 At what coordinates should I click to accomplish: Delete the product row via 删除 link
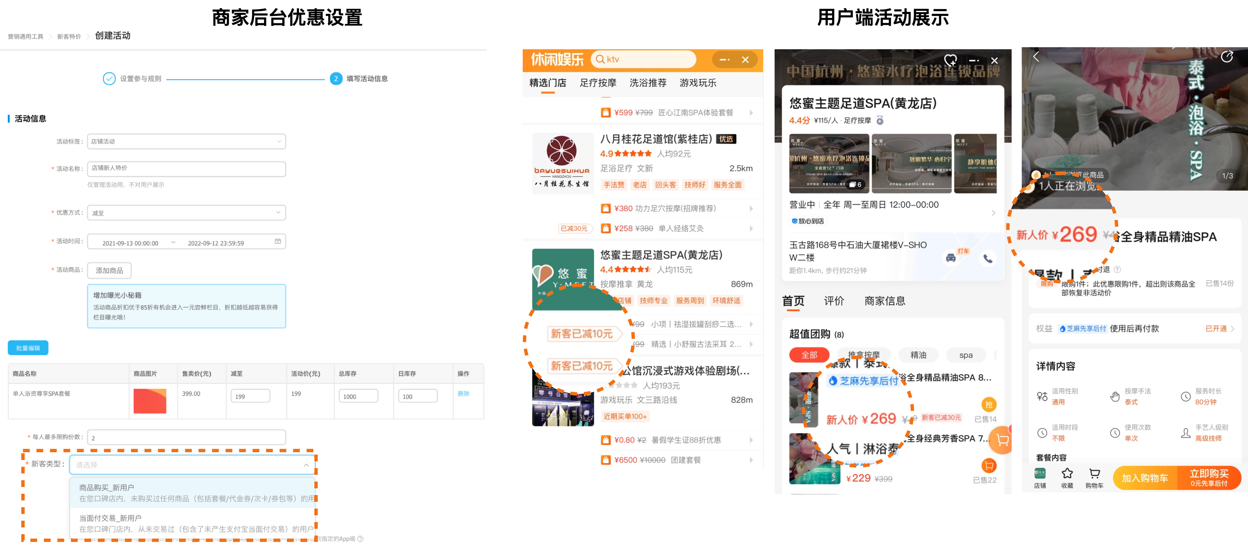463,394
